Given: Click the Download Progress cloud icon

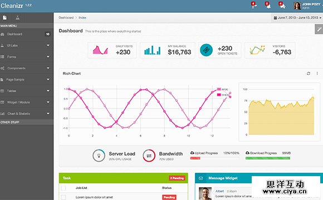Looking at the screenshot, I should click(248, 153).
